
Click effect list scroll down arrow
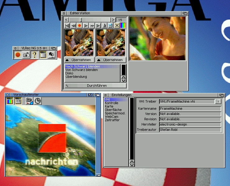coord(124,81)
